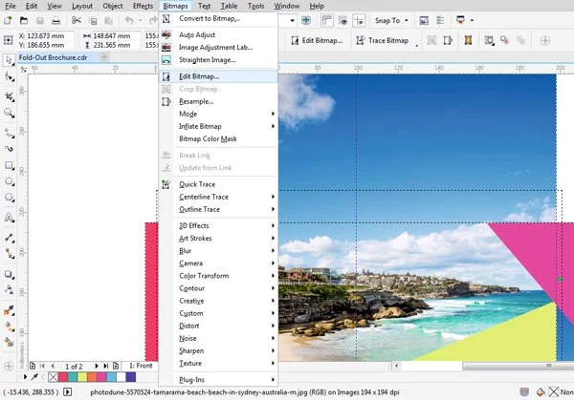Expand the 3D Effects submenu
The image size is (574, 400).
click(x=218, y=225)
